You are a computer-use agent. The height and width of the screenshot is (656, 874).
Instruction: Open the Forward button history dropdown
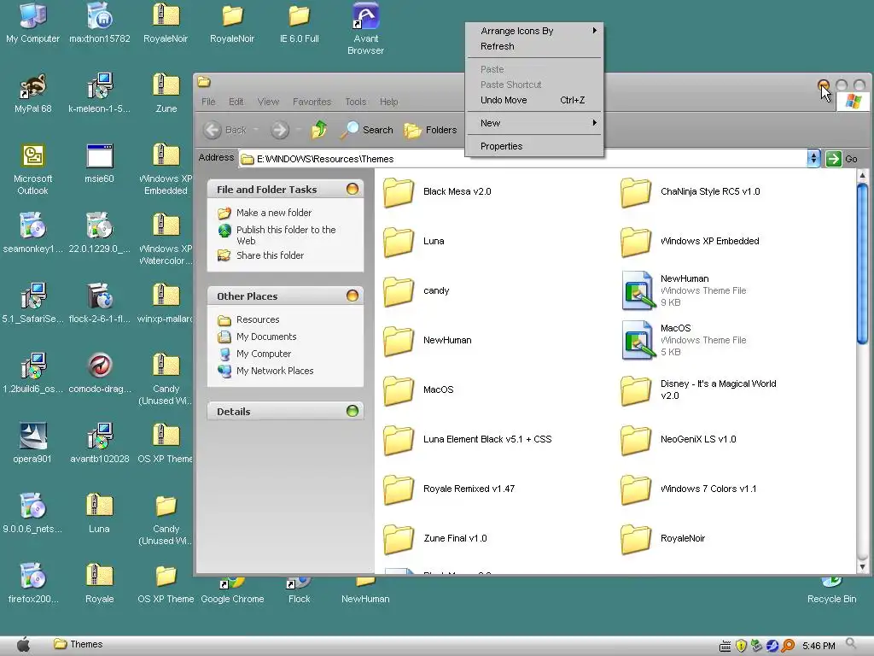click(299, 130)
